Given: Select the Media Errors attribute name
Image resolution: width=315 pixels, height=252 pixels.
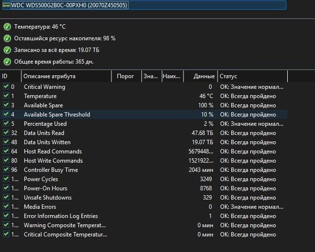Looking at the screenshot, I should tap(40, 207).
